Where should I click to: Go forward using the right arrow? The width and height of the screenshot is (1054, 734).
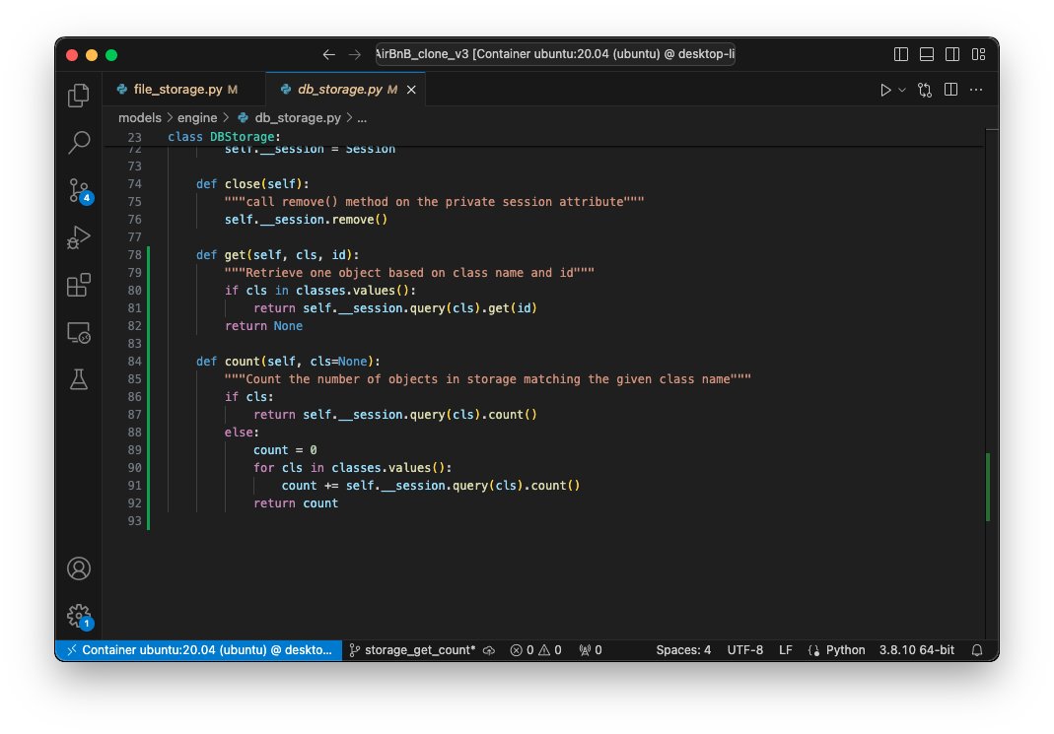pos(355,54)
